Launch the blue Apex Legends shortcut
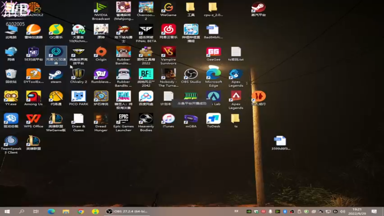Screen dimensions: 384x216 (x=236, y=78)
